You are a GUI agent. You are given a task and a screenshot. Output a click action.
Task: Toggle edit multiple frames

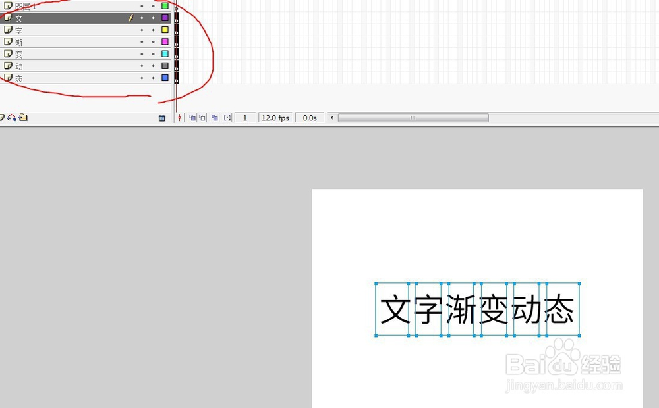pyautogui.click(x=215, y=117)
